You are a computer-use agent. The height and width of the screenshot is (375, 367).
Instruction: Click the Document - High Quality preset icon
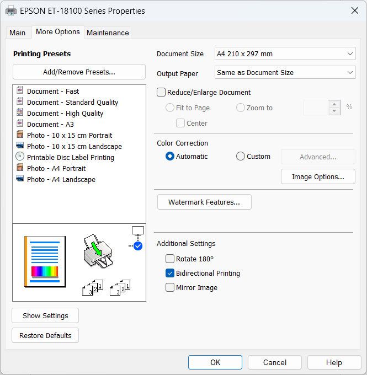[20, 112]
